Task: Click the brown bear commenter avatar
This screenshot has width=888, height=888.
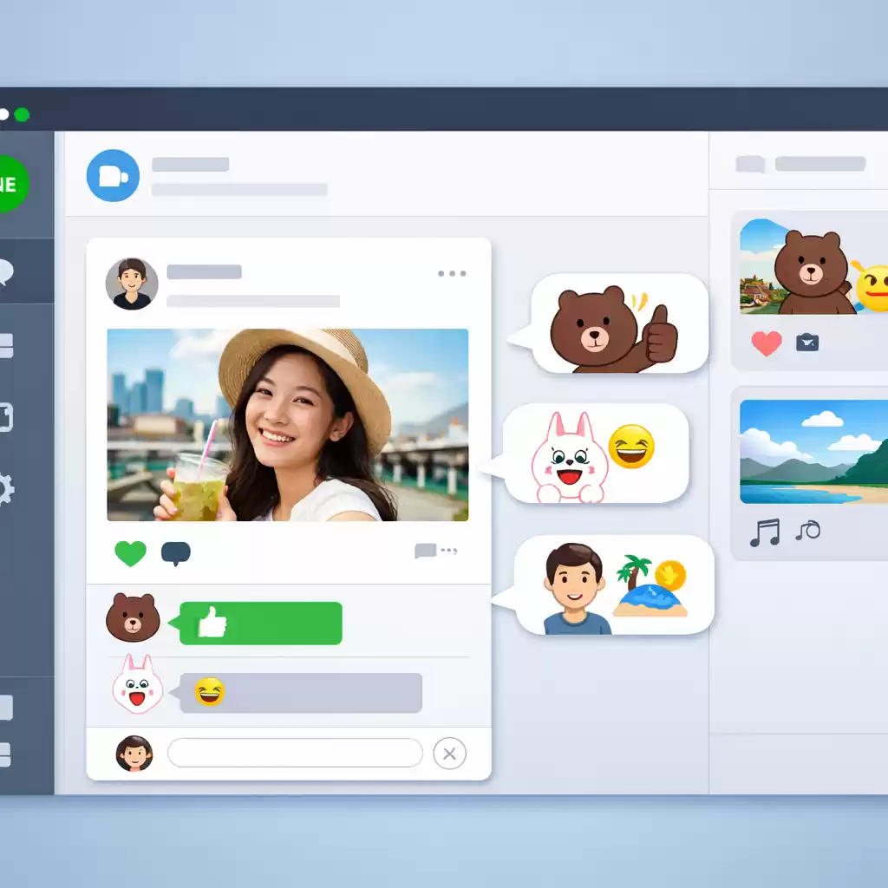Action: (133, 617)
